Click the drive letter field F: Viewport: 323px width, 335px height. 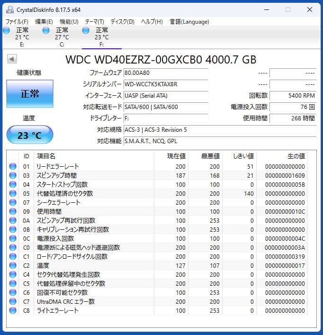(x=166, y=118)
